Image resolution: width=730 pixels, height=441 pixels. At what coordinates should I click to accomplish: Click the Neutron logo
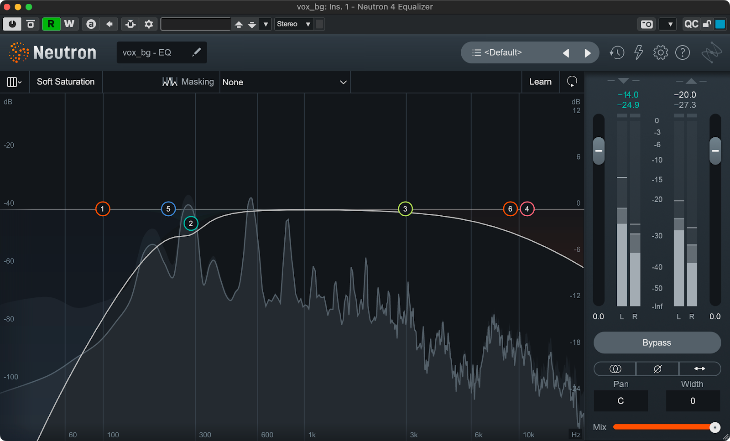click(52, 52)
